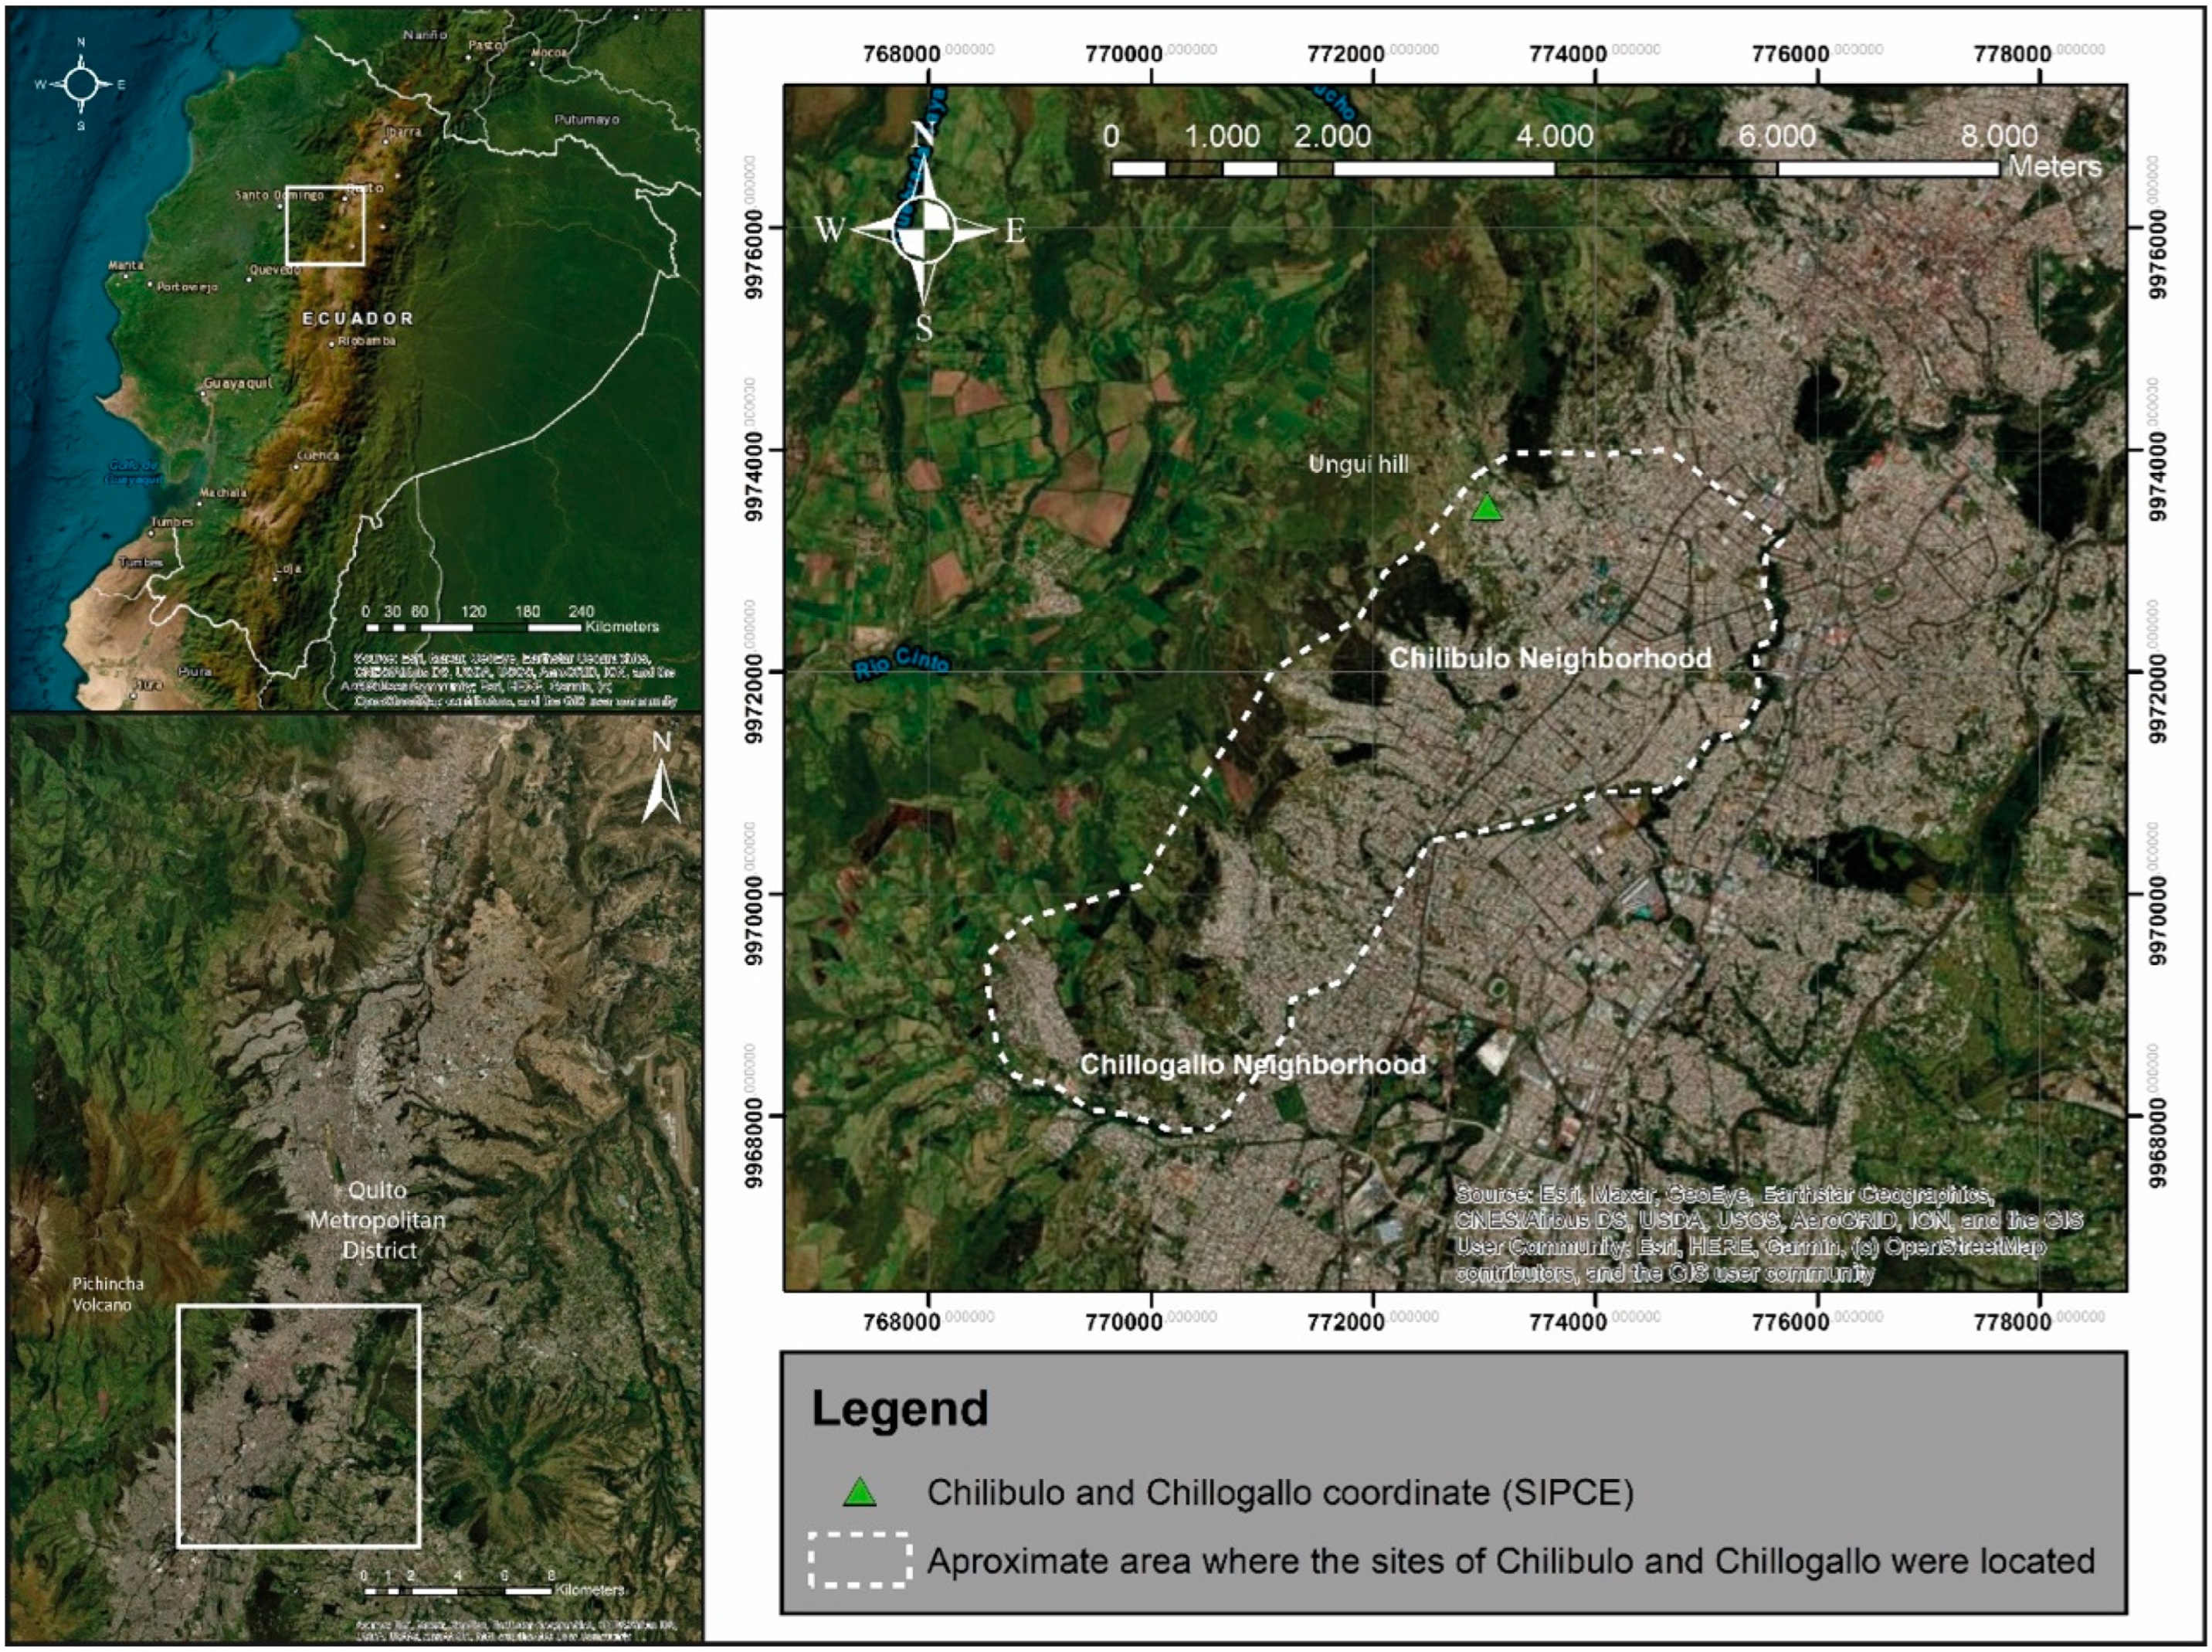This screenshot has width=2212, height=1652.
Task: Click the ECUADOR country label
Action: 358,318
